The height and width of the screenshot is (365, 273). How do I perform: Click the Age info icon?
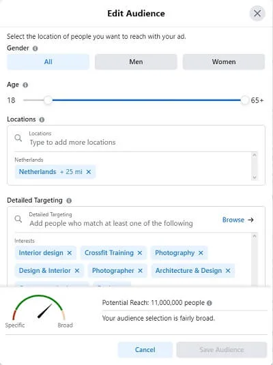[25, 85]
